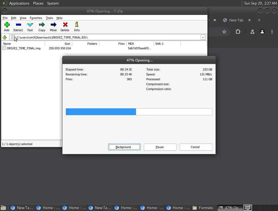Screen dimensions: 278x211
Task: Sort by SHA-1 column header
Action: pos(167,44)
